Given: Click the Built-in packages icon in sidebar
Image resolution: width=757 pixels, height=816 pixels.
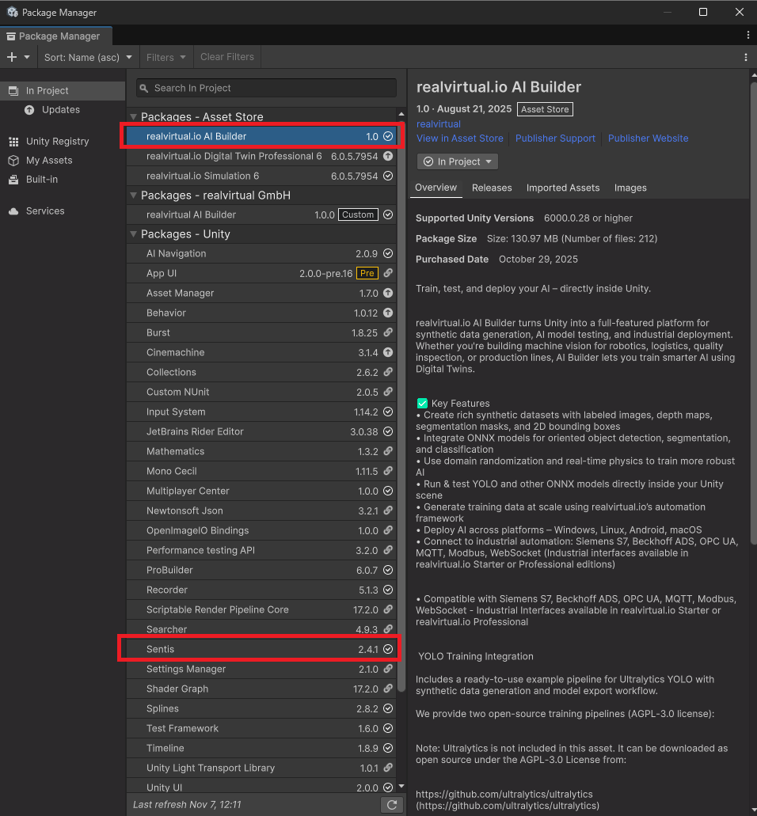Looking at the screenshot, I should pyautogui.click(x=13, y=180).
